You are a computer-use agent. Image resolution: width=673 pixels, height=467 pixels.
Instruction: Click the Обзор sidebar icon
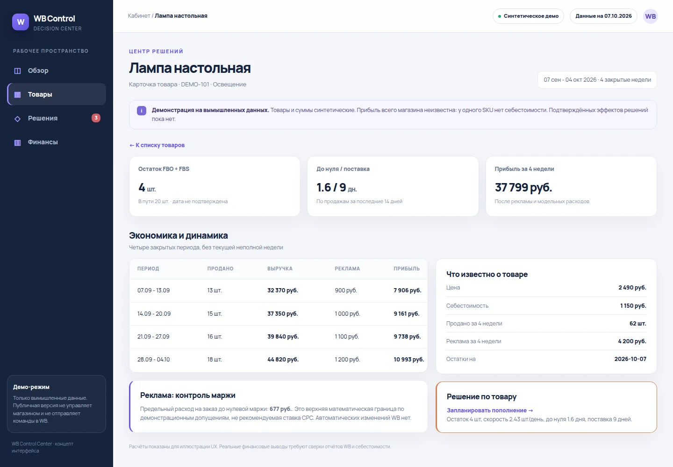18,71
